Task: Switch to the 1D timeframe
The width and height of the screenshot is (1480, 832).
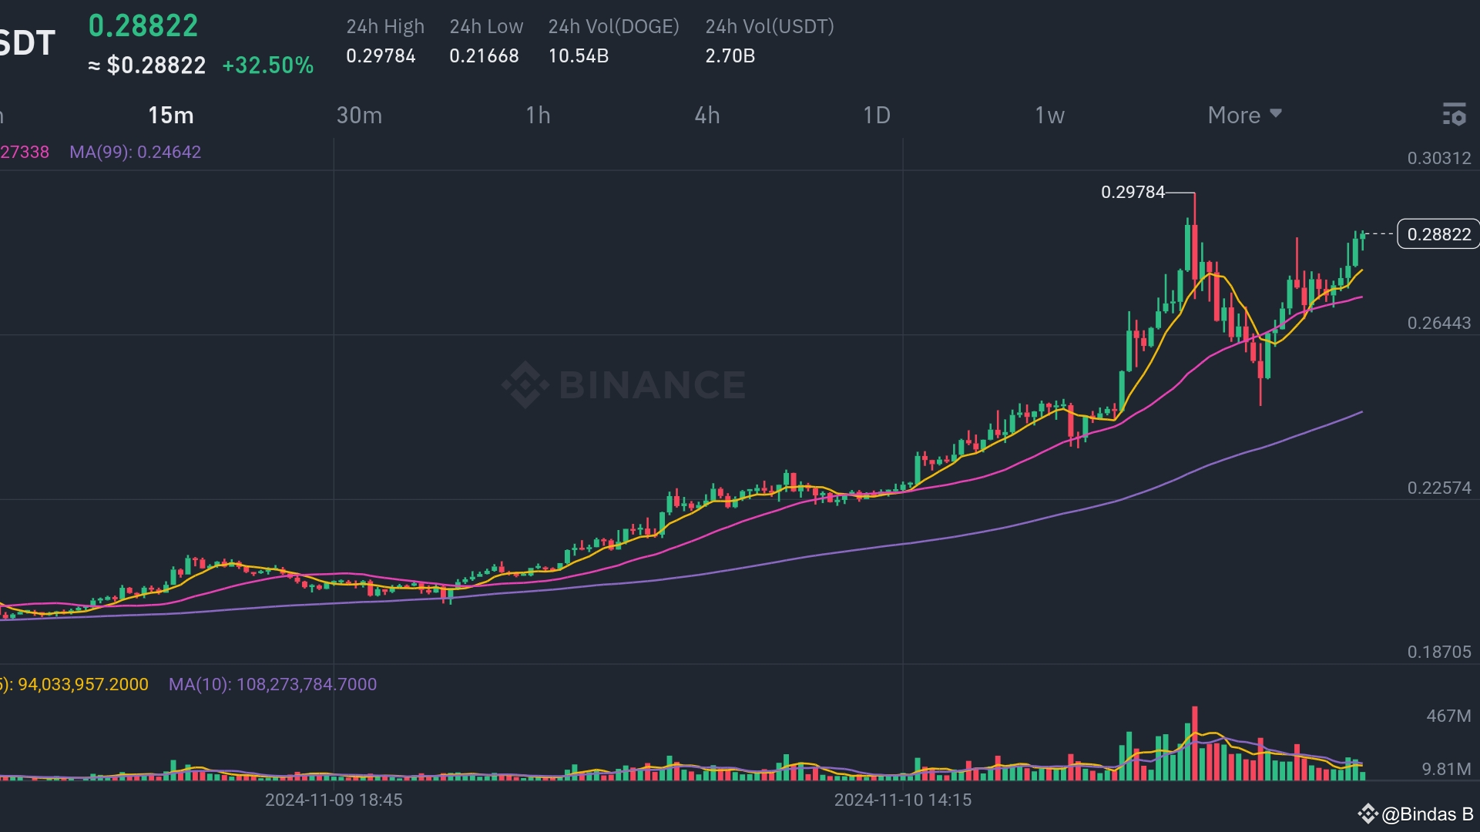Action: (877, 115)
